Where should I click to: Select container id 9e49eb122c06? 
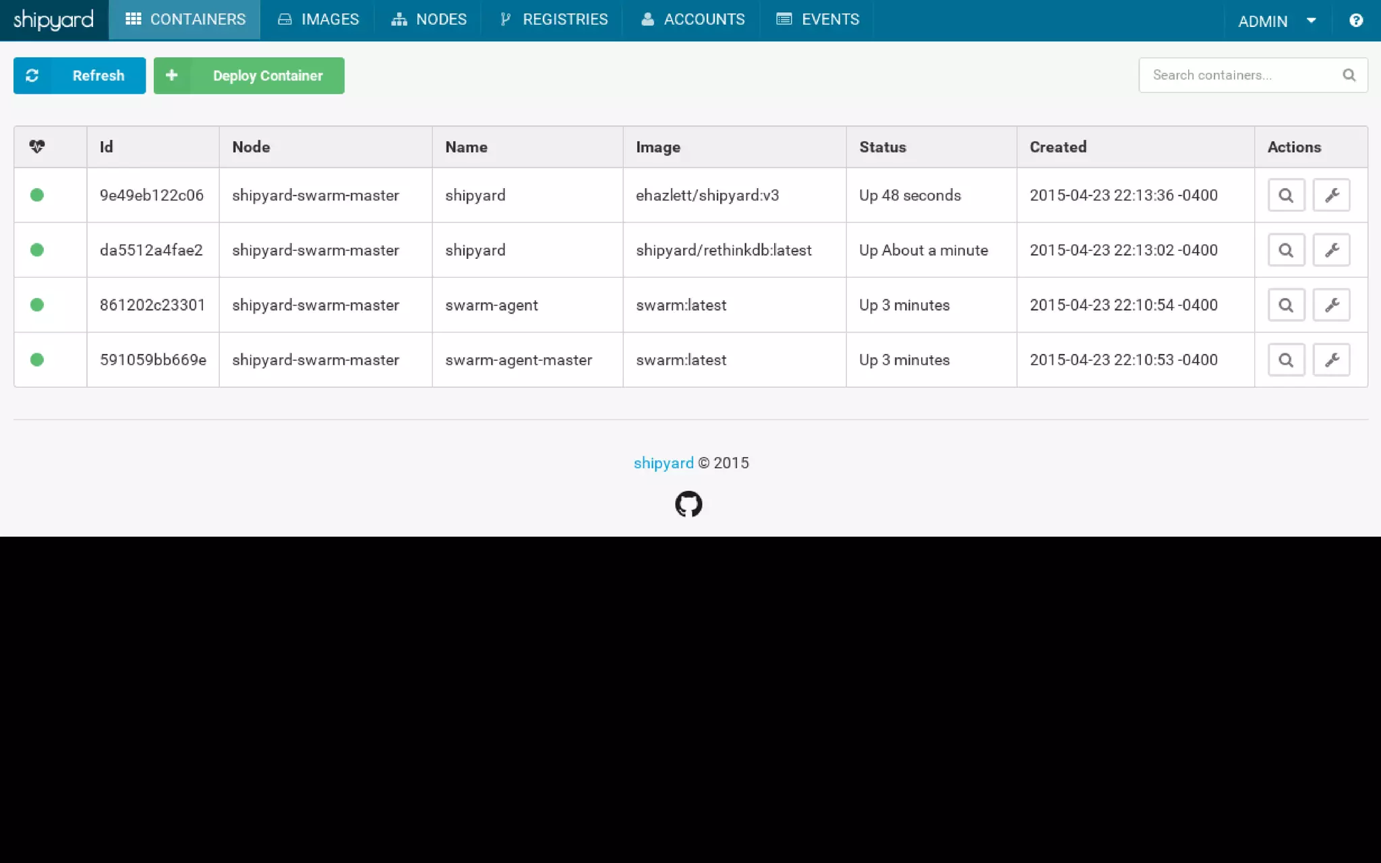(152, 196)
